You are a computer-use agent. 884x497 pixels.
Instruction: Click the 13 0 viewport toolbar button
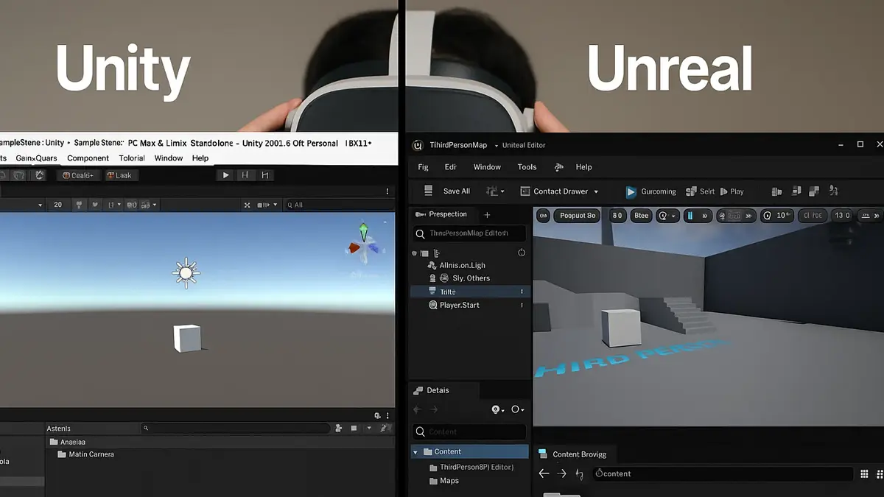843,216
